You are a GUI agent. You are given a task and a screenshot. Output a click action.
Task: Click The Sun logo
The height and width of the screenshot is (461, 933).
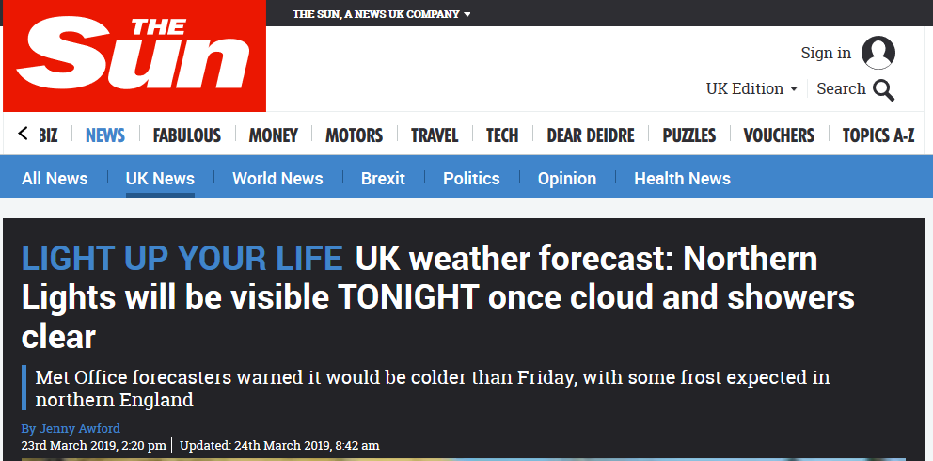(134, 56)
